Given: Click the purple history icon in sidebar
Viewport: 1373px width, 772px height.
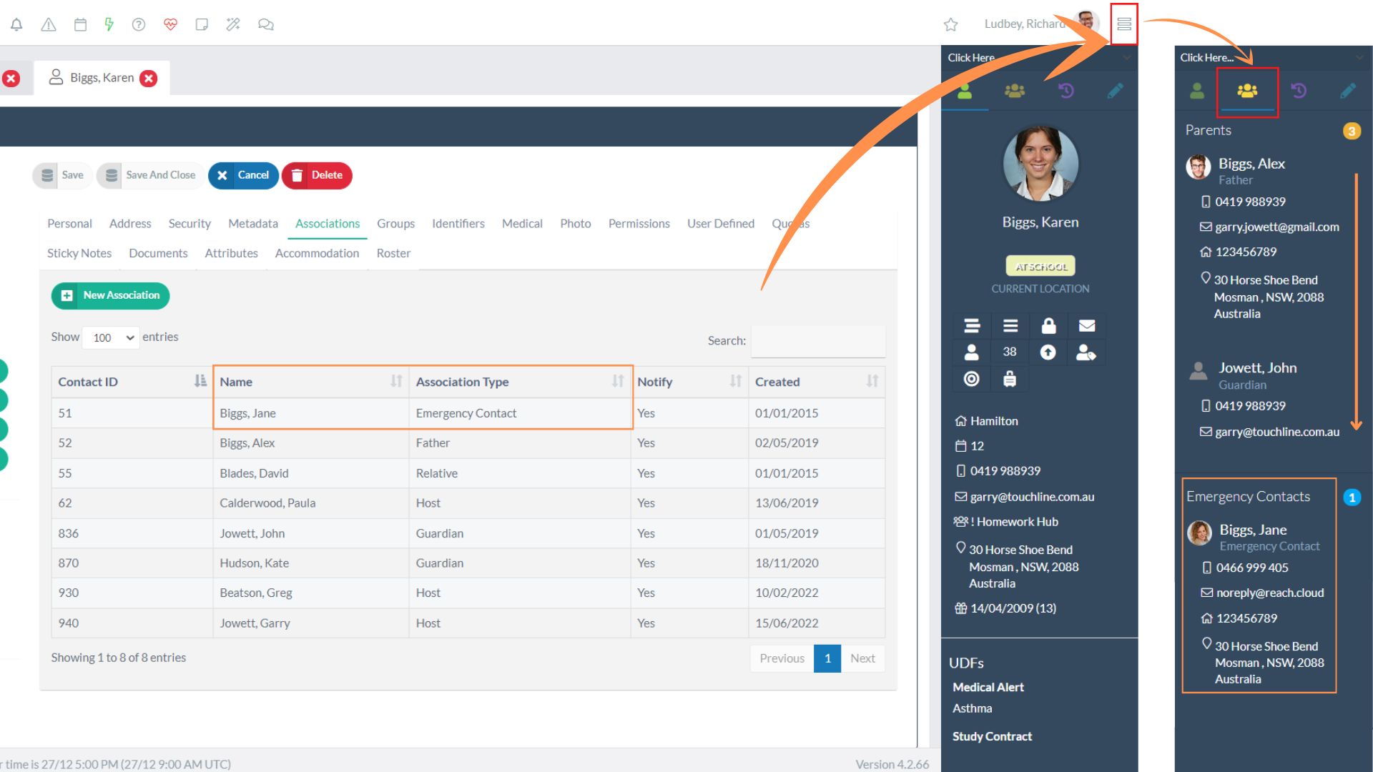Looking at the screenshot, I should 1066,91.
